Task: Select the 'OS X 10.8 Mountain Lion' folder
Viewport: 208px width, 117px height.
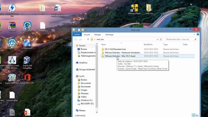Action: 147,49
